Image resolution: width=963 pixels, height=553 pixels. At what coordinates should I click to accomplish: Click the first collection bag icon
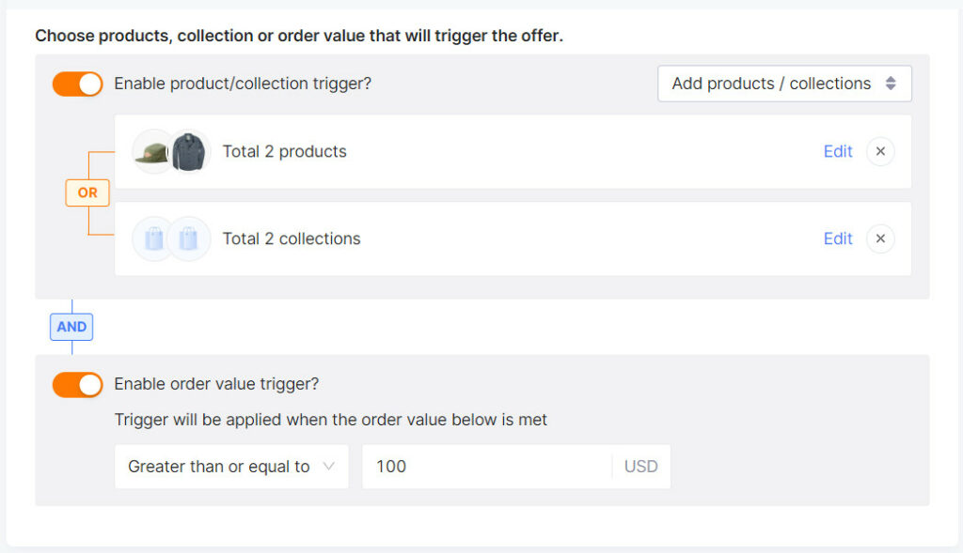click(x=153, y=238)
